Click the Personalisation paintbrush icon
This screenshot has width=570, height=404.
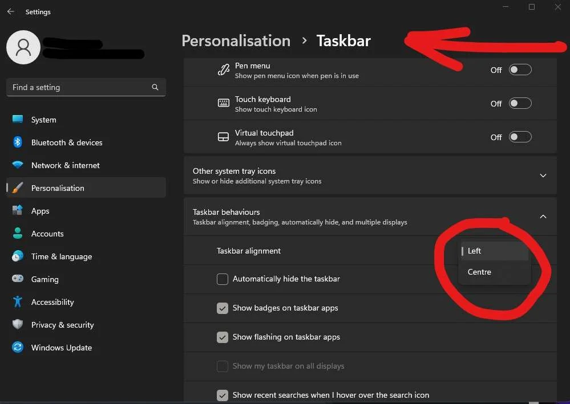[18, 187]
